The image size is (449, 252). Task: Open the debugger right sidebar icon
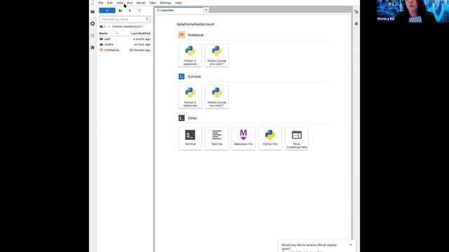coord(356,24)
